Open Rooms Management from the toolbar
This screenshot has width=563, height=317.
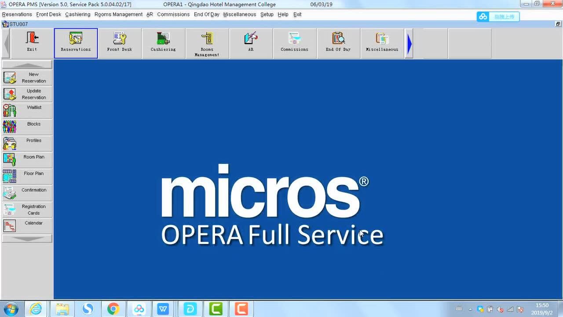point(207,43)
